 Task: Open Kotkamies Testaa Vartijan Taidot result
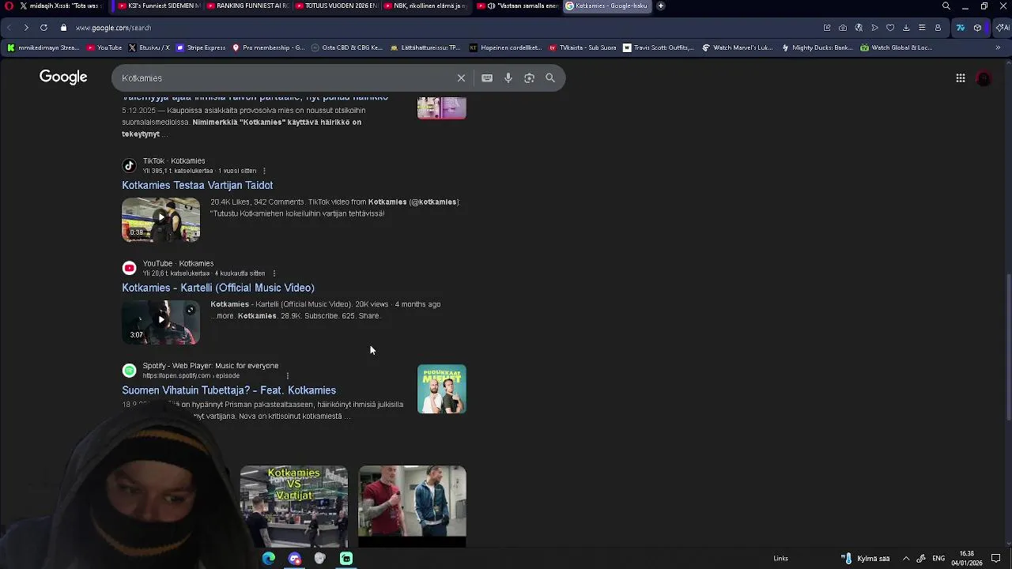tap(197, 185)
